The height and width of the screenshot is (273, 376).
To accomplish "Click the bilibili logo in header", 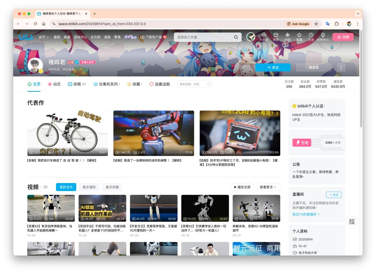I will click(26, 37).
